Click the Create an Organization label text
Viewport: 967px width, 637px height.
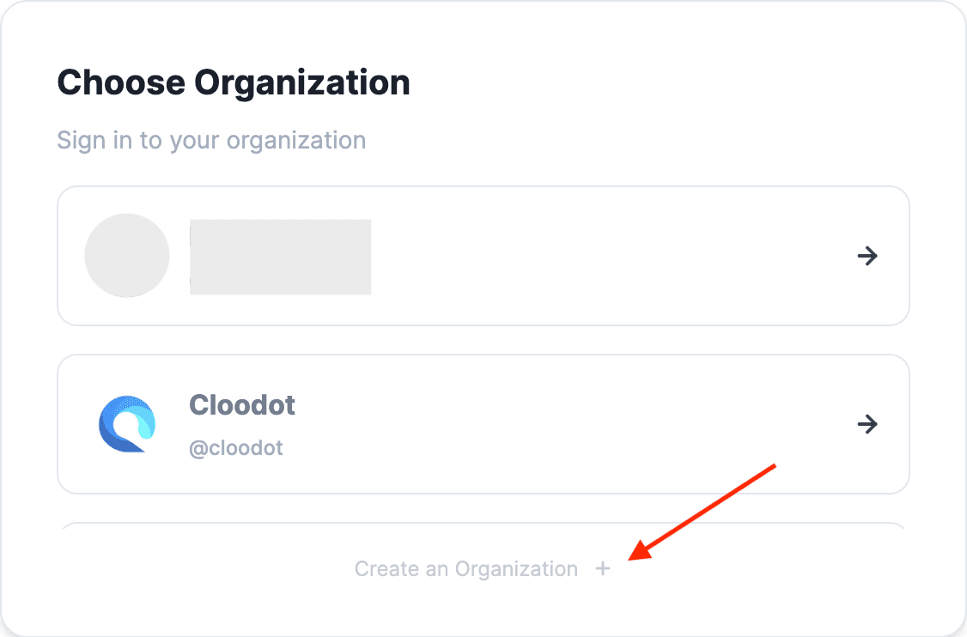466,568
